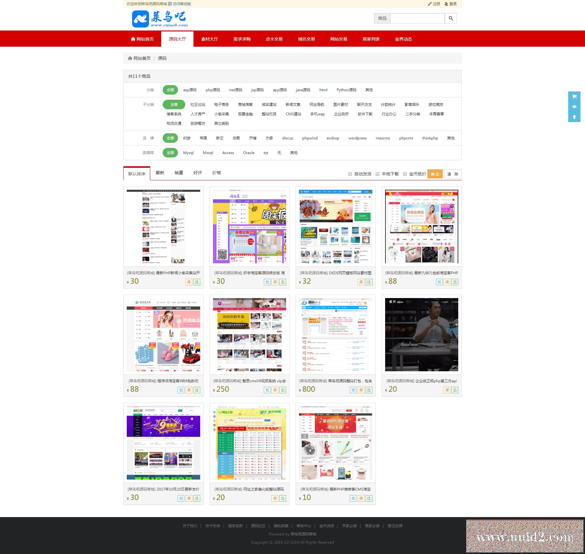Image resolution: width=585 pixels, height=554 pixels.
Task: Open the 企业级正规php第三方api product thumbnail
Action: (421, 334)
